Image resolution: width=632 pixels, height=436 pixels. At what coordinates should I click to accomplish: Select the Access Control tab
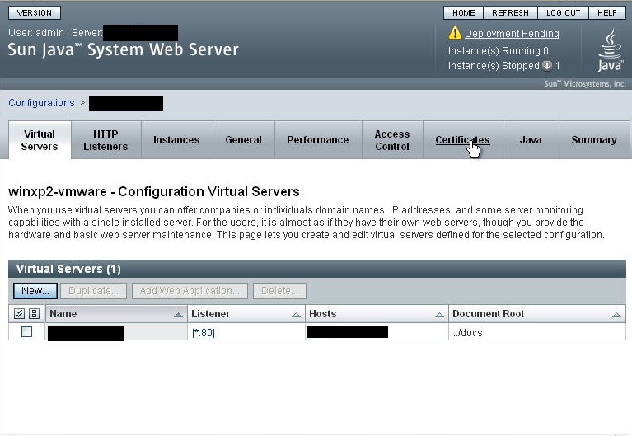click(x=391, y=140)
